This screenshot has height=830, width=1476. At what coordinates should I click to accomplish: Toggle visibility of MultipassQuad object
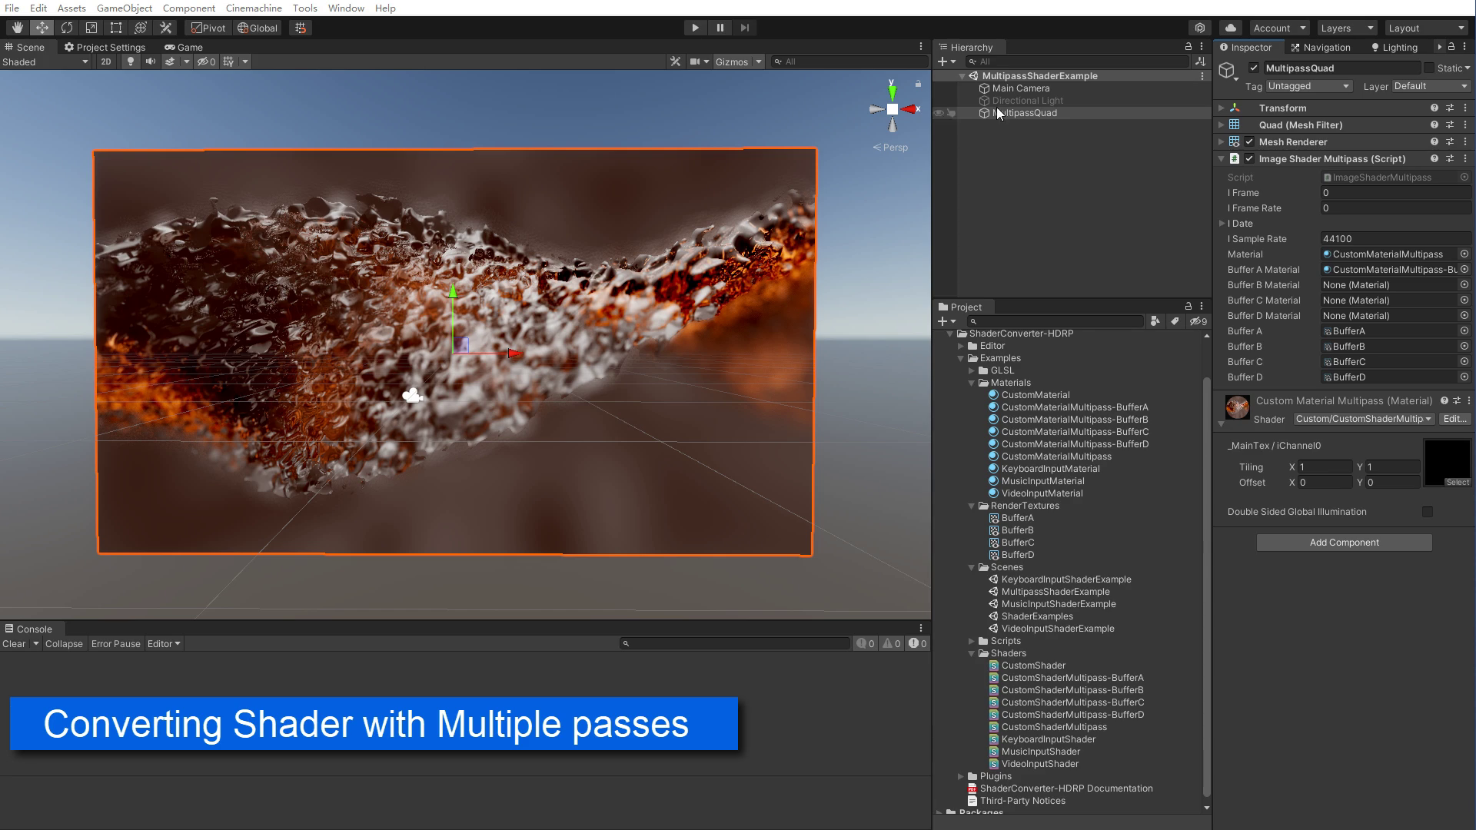pyautogui.click(x=942, y=112)
